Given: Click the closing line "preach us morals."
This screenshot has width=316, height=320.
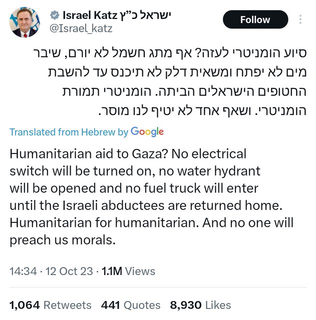Looking at the screenshot, I should pyautogui.click(x=63, y=239).
